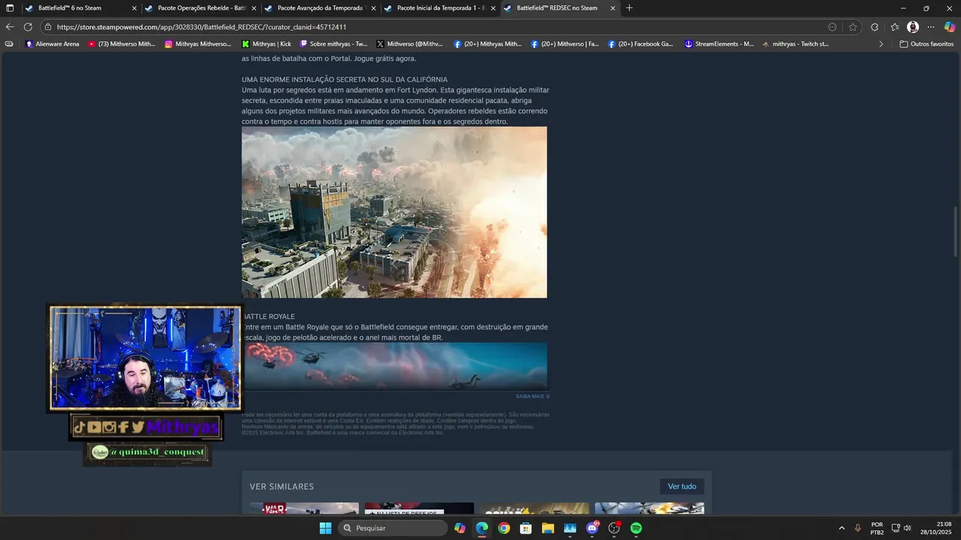Launch Google Chrome from the taskbar
The width and height of the screenshot is (961, 540).
(504, 528)
